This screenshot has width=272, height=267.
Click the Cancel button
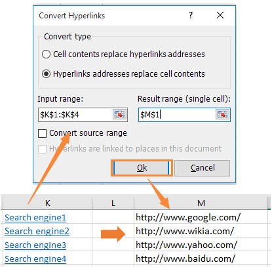click(x=203, y=168)
